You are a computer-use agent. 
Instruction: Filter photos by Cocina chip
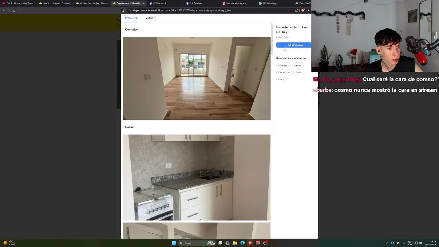pyautogui.click(x=298, y=66)
